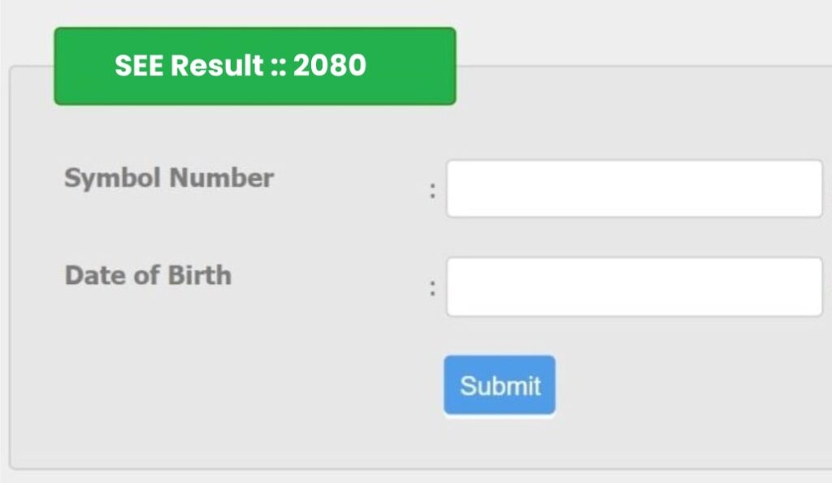Focus the empty field next to Date of Birth
This screenshot has width=832, height=483.
pyautogui.click(x=634, y=286)
